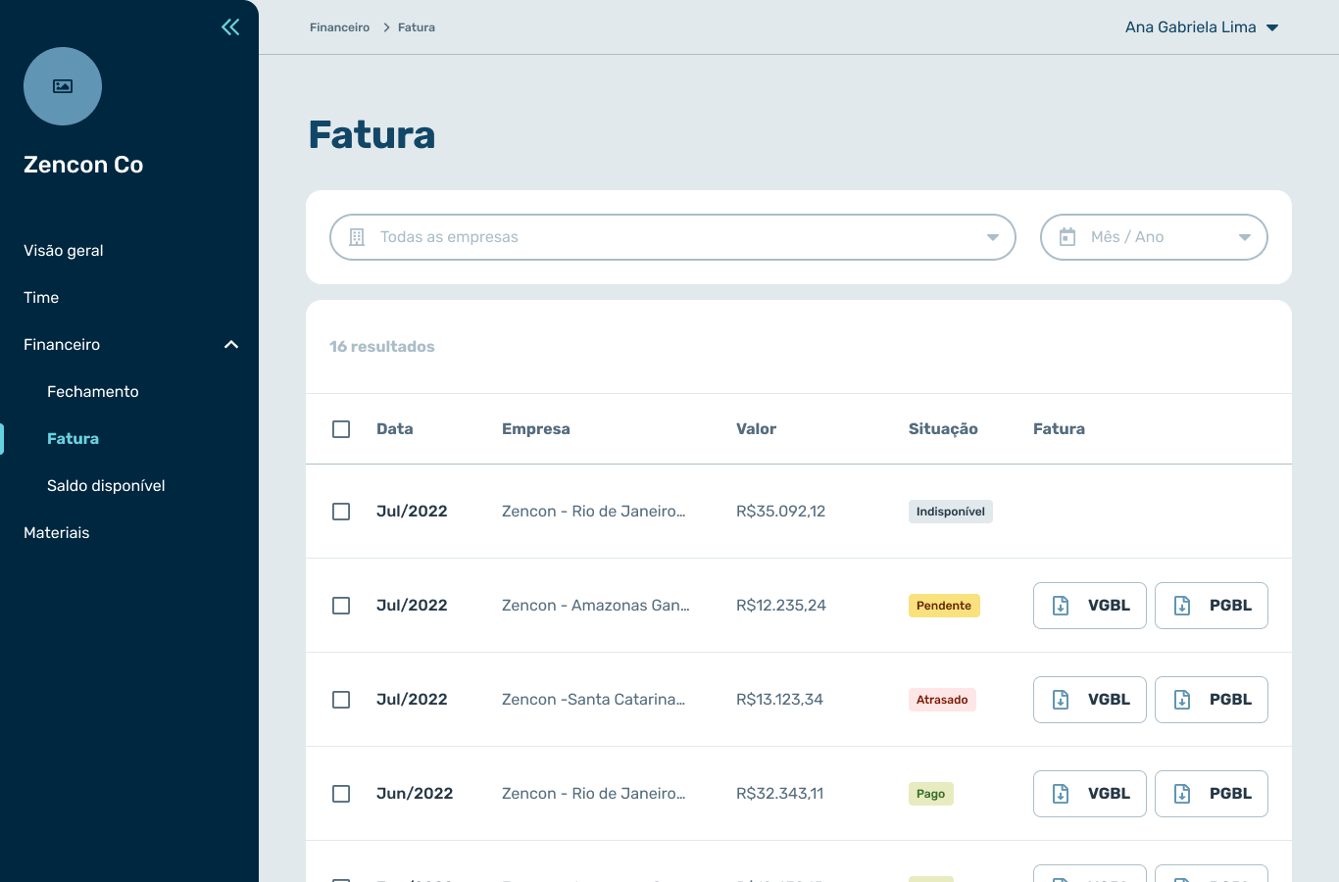
Task: Click the download icon on the Pago row's VGBL button
Action: (1060, 793)
